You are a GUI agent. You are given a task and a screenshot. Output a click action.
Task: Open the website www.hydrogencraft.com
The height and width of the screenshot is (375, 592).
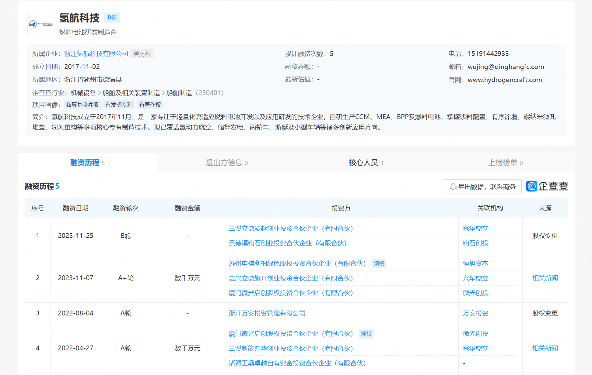505,80
